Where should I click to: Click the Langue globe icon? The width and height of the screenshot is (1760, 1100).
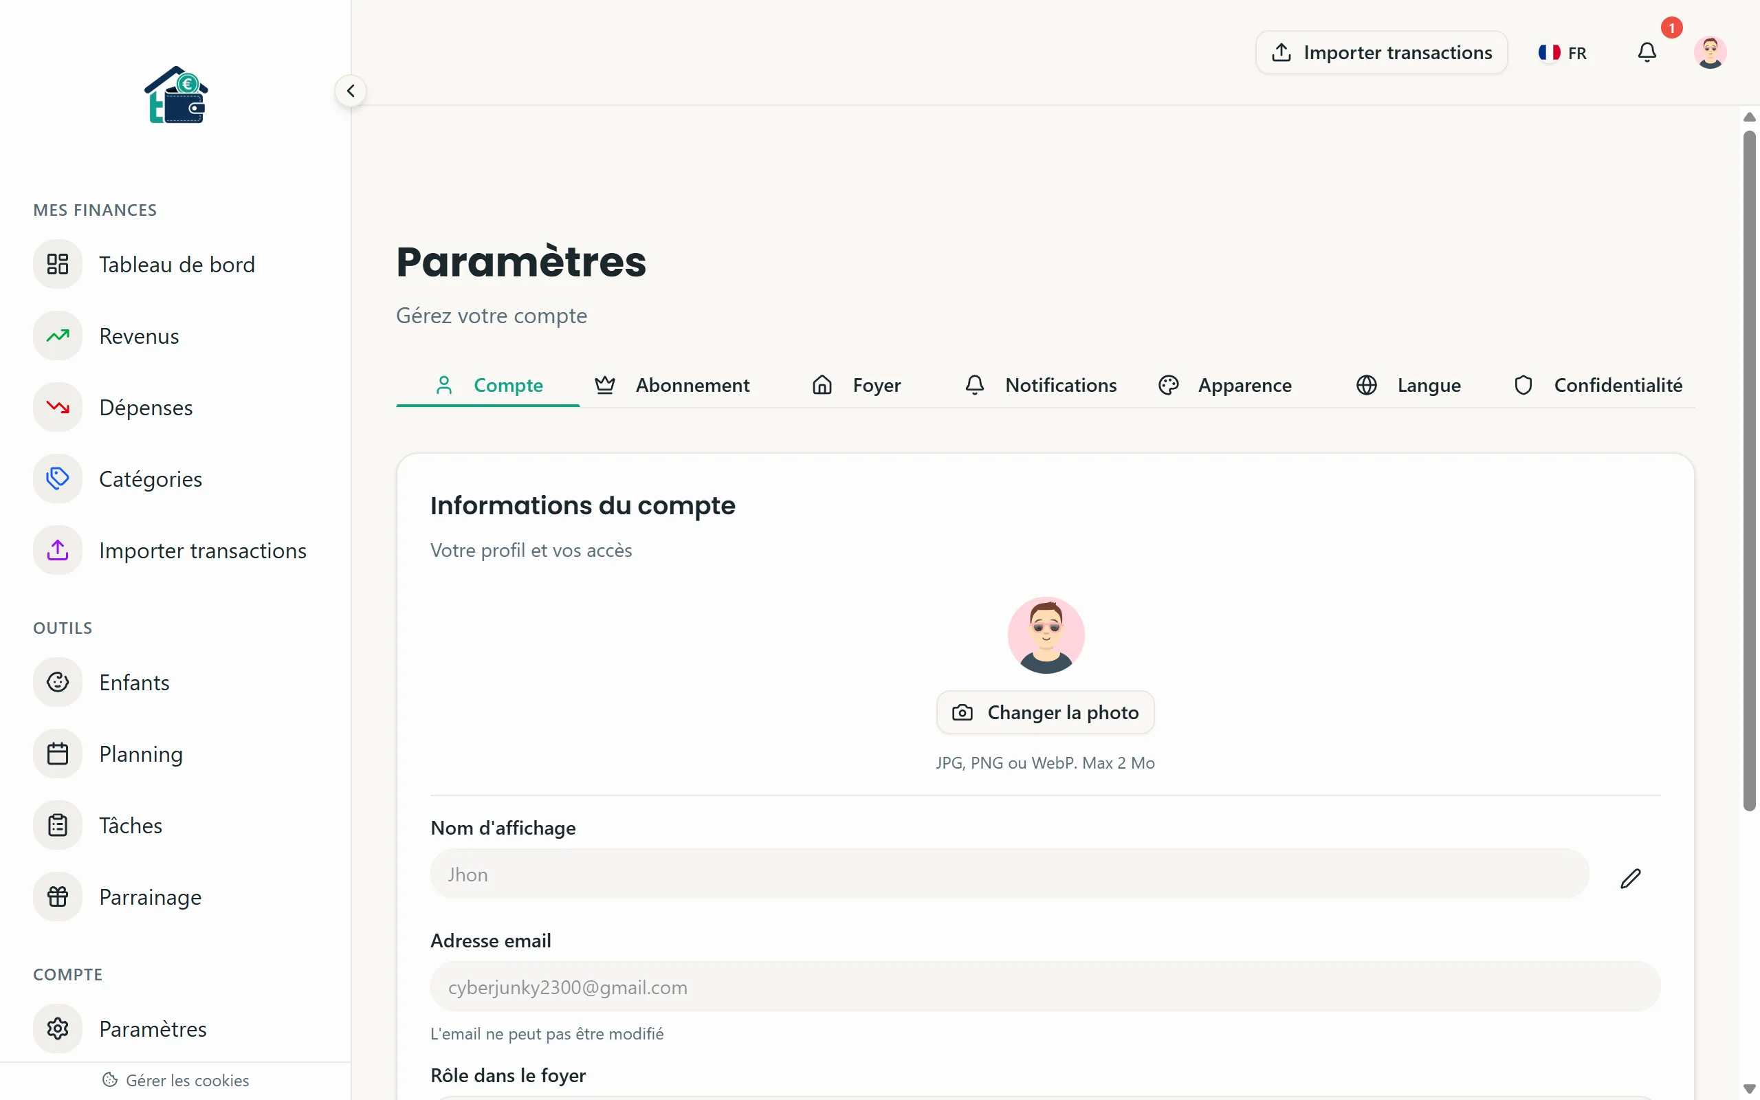click(x=1367, y=385)
